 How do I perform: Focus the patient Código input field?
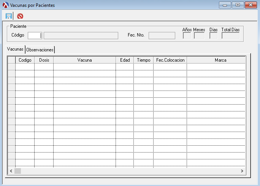tap(35, 35)
